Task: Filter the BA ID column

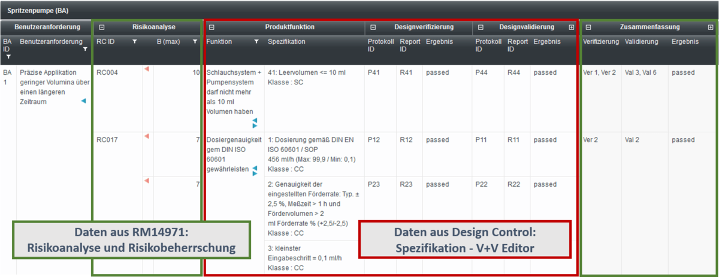Action: 8,56
